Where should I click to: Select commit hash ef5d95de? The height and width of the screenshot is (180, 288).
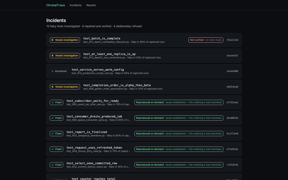(232, 149)
